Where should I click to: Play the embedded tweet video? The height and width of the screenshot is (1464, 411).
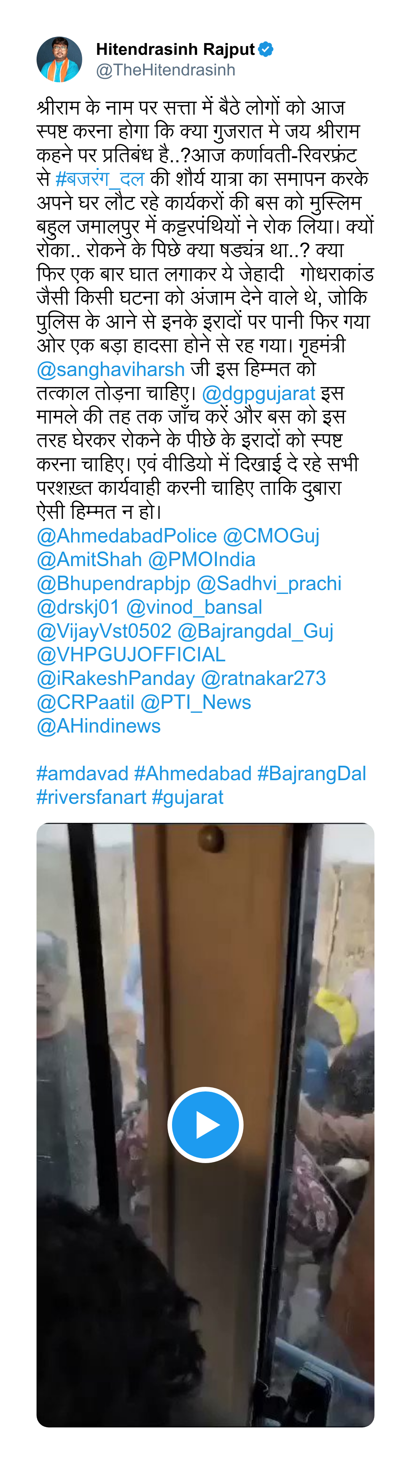[x=205, y=1125]
